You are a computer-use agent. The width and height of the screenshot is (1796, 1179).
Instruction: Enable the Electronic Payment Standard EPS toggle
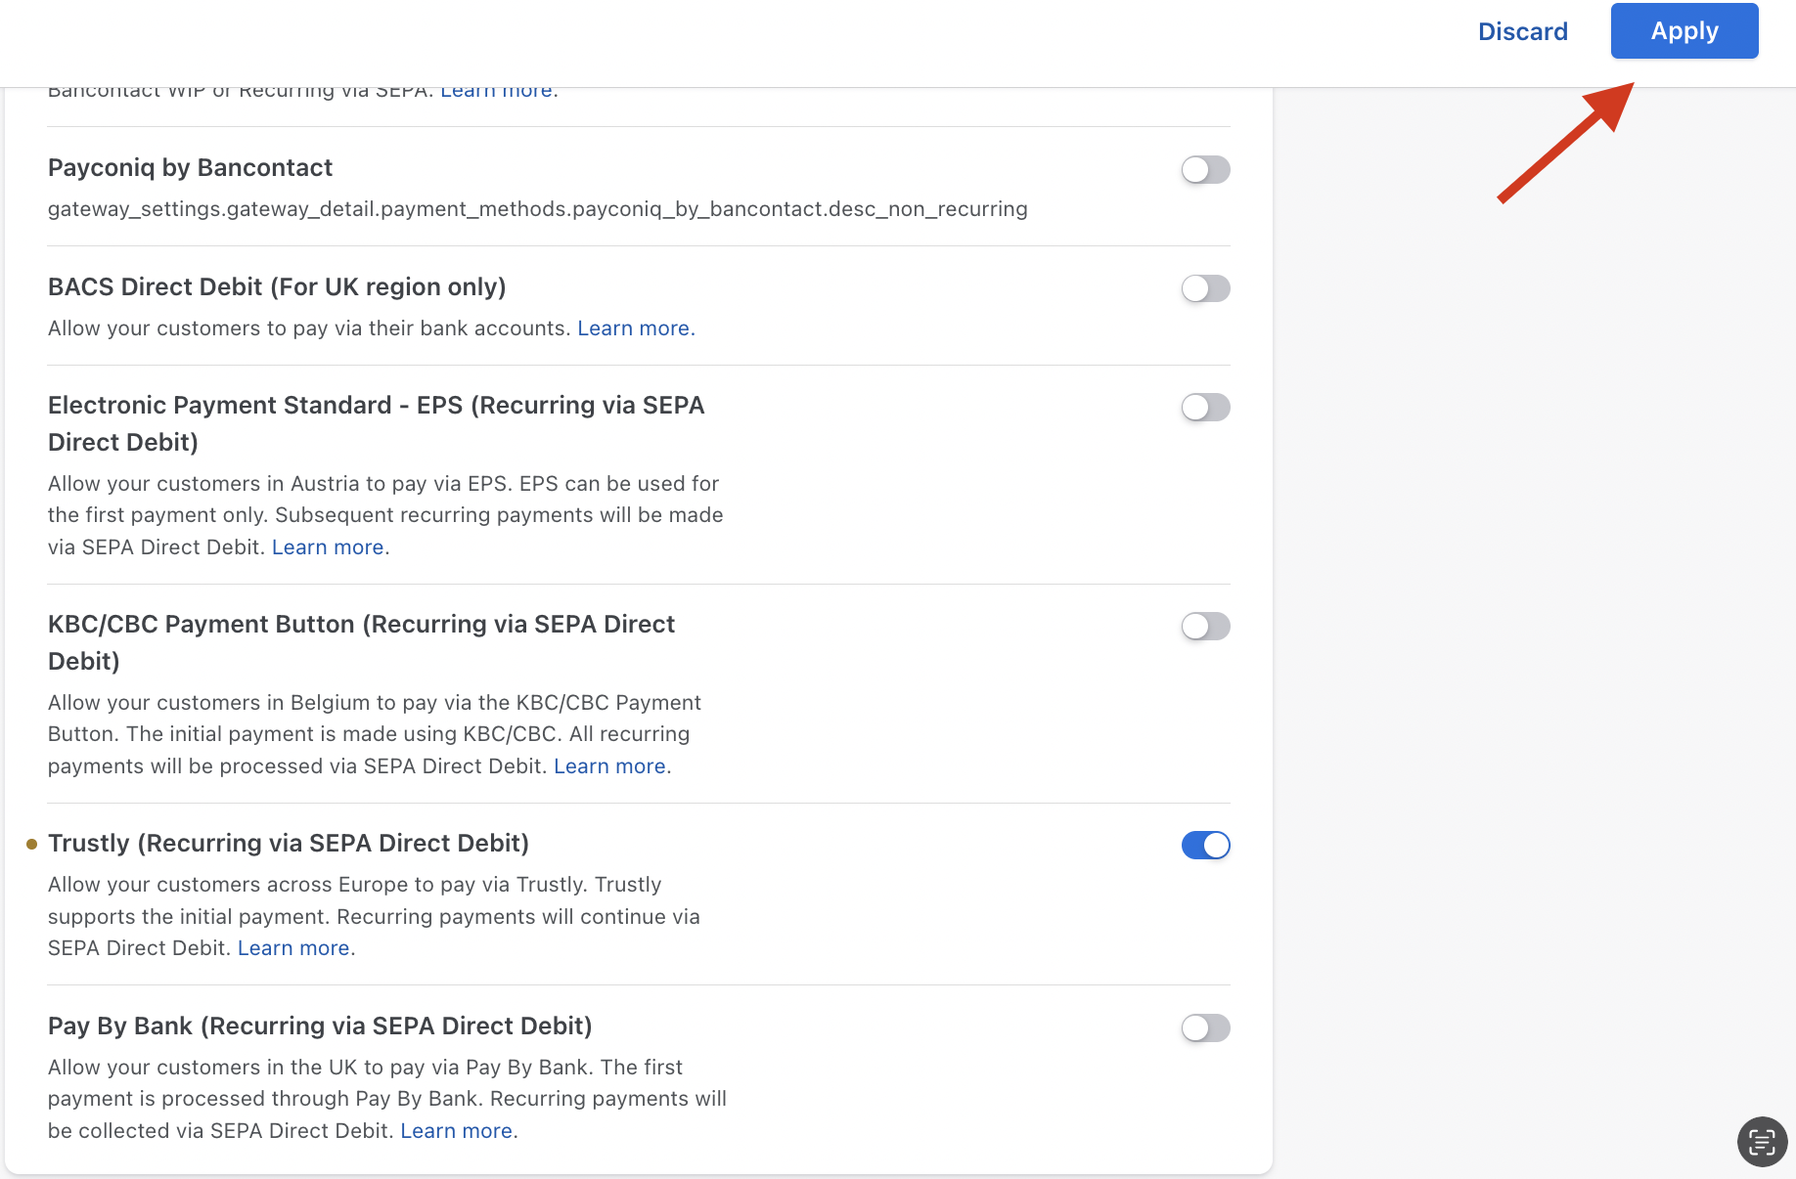tap(1204, 408)
